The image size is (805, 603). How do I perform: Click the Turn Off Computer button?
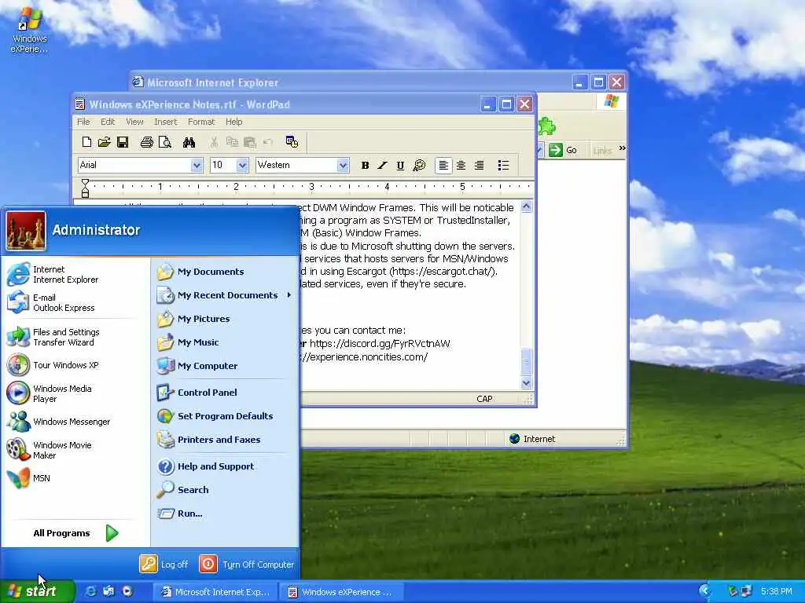[x=246, y=565]
